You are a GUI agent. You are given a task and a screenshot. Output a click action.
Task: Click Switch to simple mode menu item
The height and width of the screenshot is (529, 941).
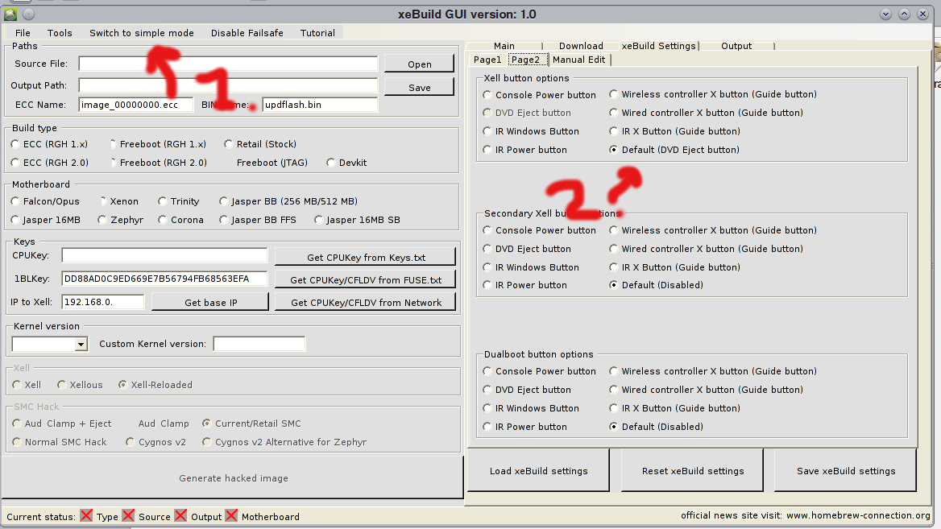(x=141, y=33)
